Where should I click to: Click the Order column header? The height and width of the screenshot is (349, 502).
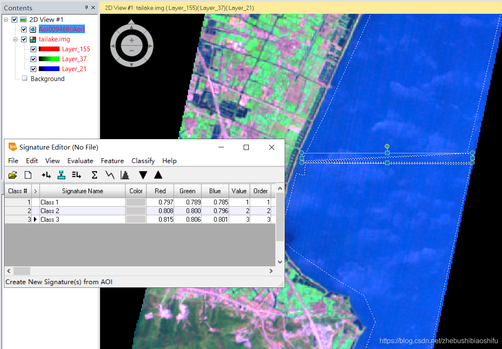pos(260,191)
